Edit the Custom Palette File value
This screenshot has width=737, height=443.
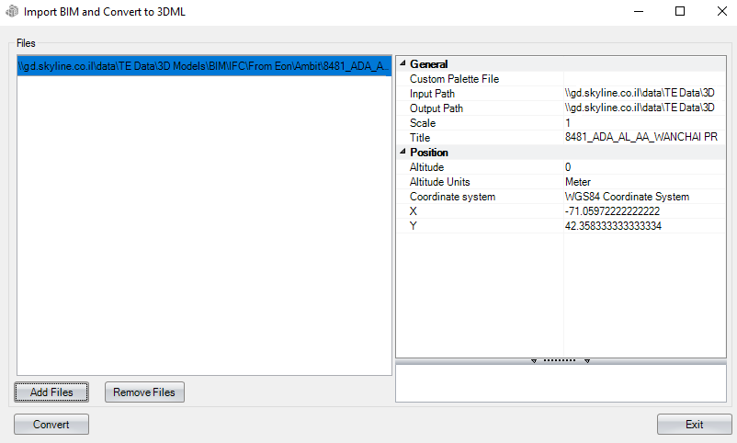click(x=641, y=79)
